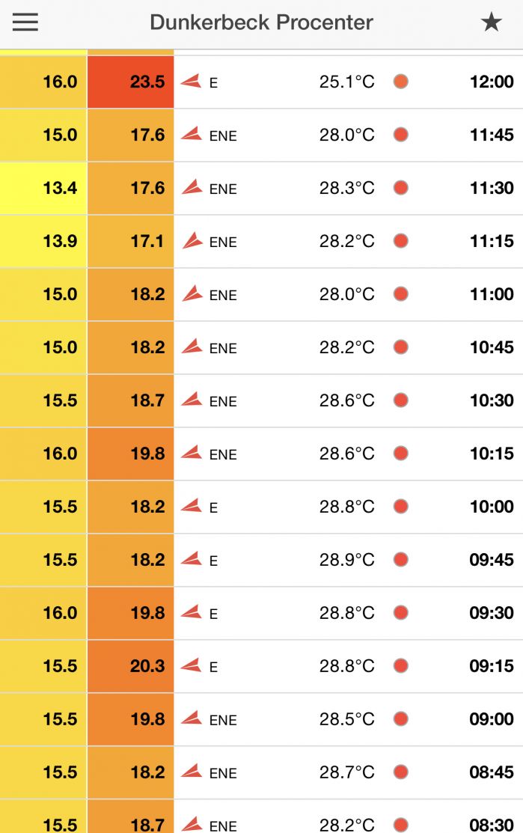The width and height of the screenshot is (523, 833).
Task: Click the 10:15 time label
Action: [x=492, y=454]
